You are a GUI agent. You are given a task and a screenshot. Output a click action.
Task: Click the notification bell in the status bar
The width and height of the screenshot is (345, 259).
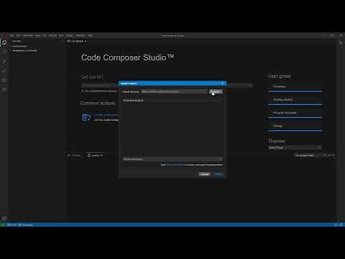click(336, 224)
